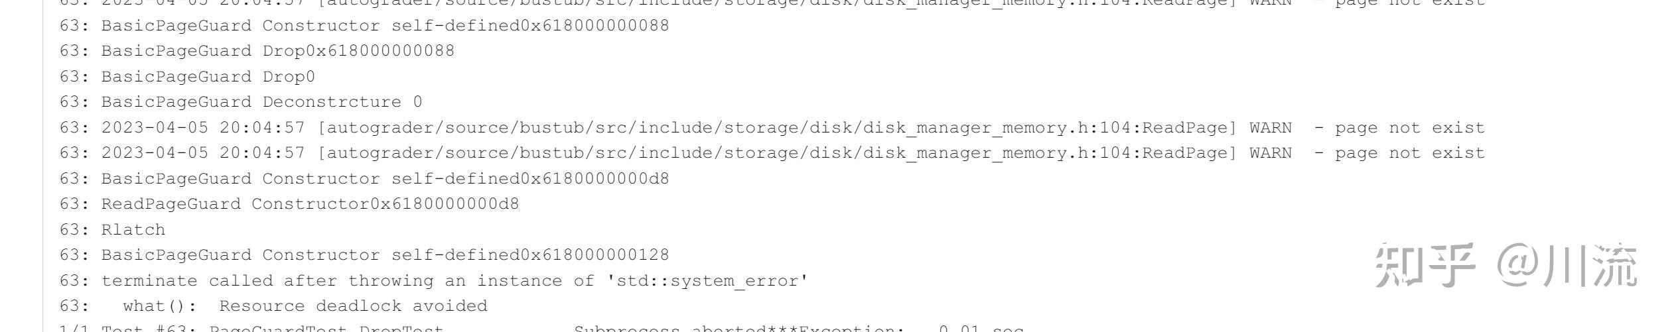Click the 知乎 watermark logo
This screenshot has width=1680, height=332.
1425,266
